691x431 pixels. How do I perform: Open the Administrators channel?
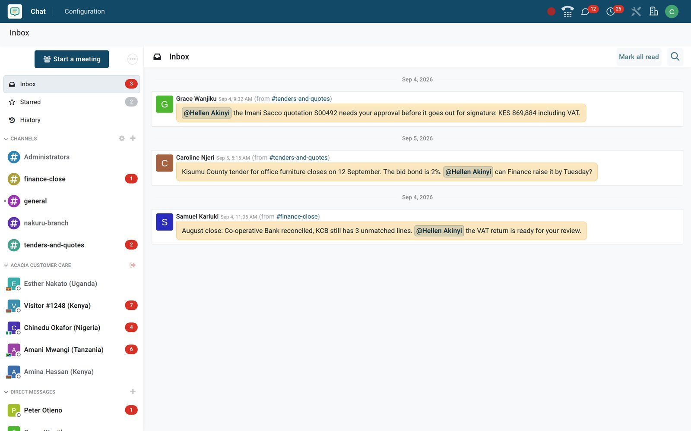pyautogui.click(x=72, y=157)
